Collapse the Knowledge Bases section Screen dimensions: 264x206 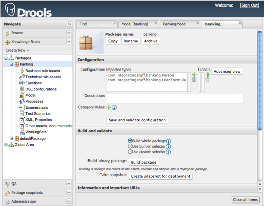coord(69,42)
